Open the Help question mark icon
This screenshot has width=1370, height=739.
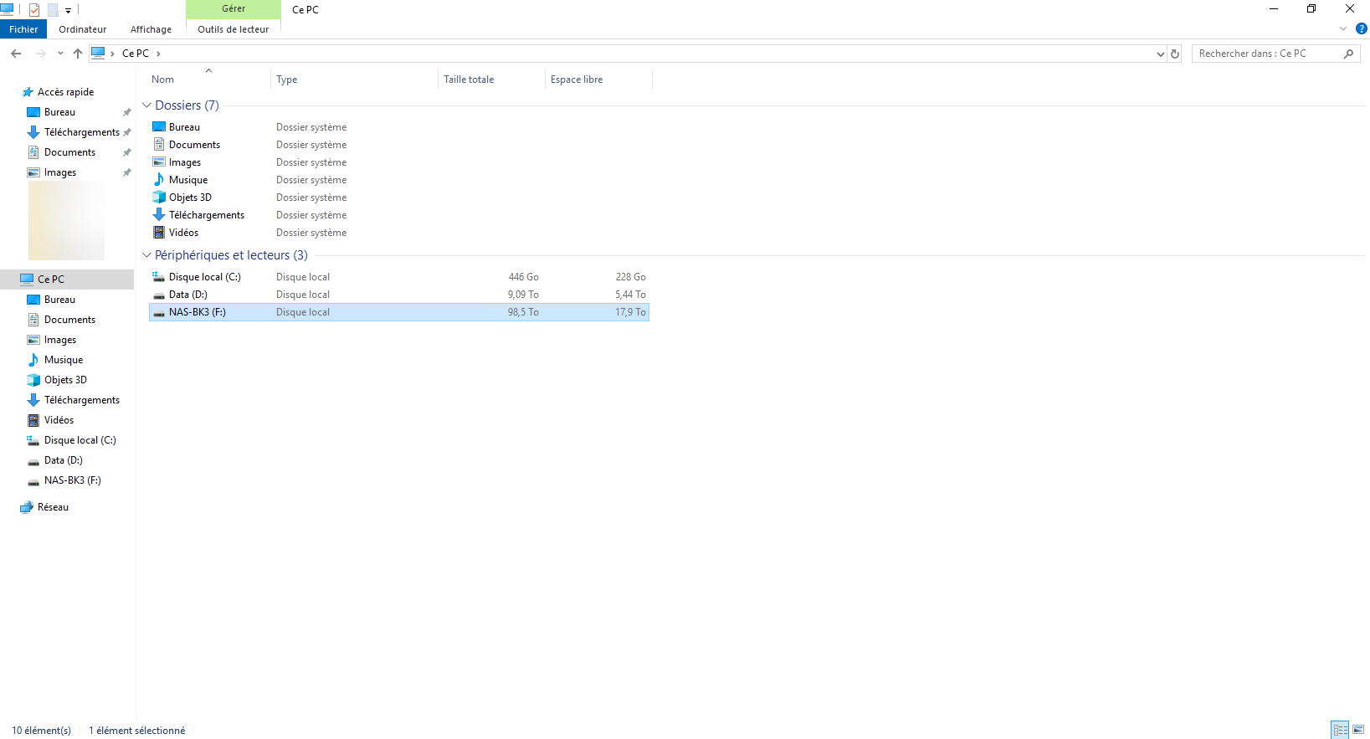click(x=1361, y=28)
